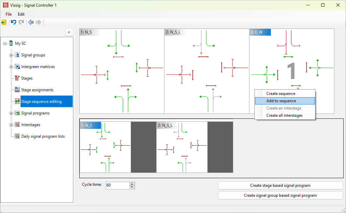Click the blue back navigation arrow
The width and height of the screenshot is (346, 213).
31,22
